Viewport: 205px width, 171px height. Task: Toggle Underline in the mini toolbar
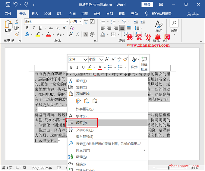click(83, 67)
